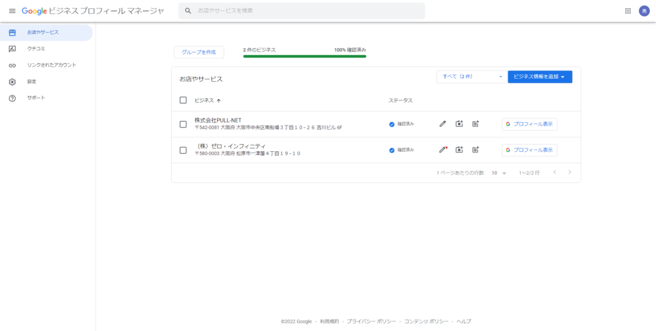
Task: Click the create post icon for 株式会社PULL-NET
Action: [x=475, y=124]
